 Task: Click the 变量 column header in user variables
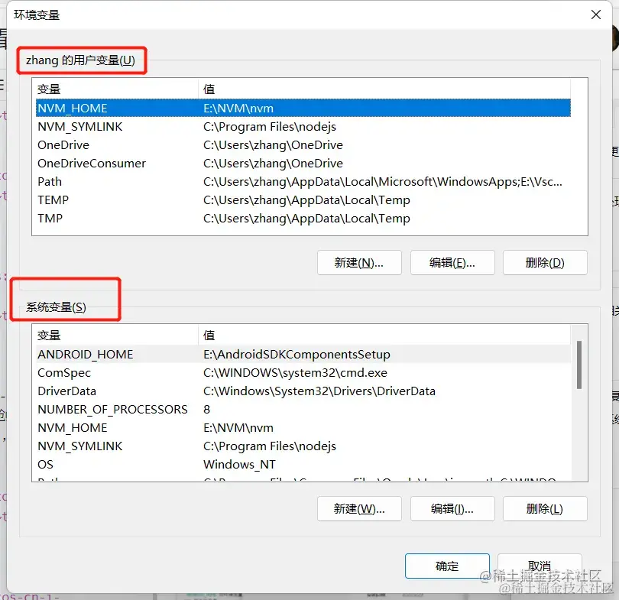117,89
